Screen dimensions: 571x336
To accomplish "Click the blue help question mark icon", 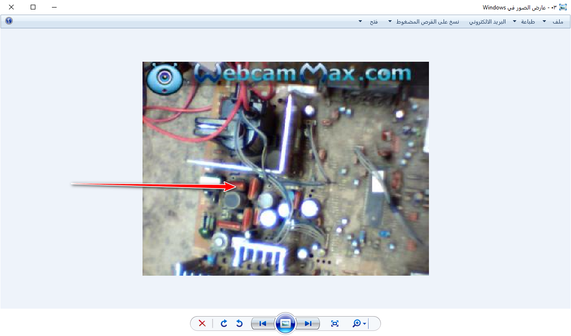I will (x=8, y=21).
